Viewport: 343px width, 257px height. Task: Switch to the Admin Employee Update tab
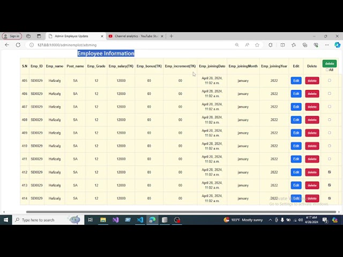coord(76,36)
